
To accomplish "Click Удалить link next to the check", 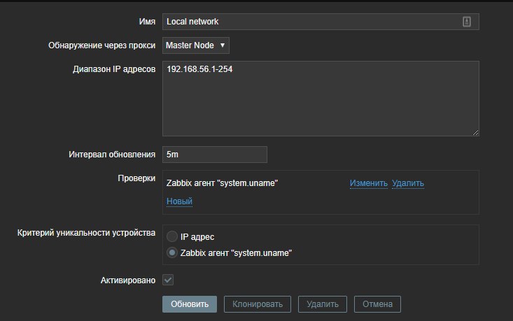I will point(408,183).
